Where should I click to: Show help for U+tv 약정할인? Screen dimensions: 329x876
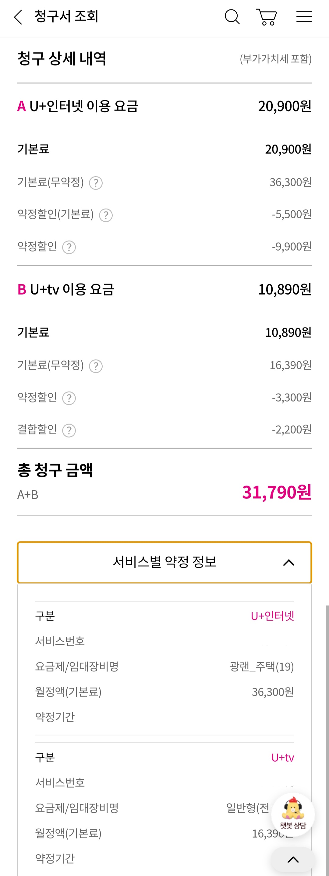pos(69,398)
